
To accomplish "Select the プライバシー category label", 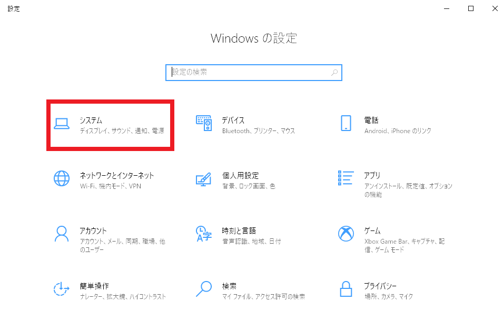I will coord(380,286).
